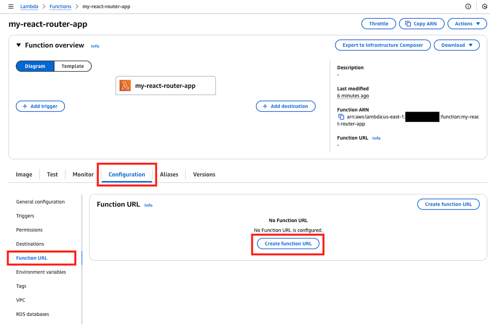Select the Configuration tab
Viewport: 490px width, 324px height.
(x=127, y=175)
